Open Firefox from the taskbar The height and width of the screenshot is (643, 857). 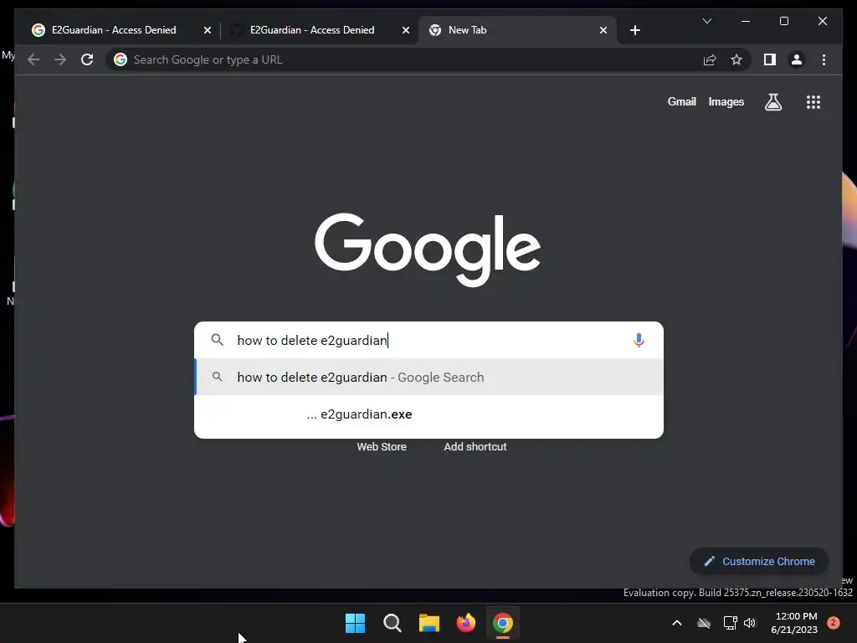tap(465, 623)
